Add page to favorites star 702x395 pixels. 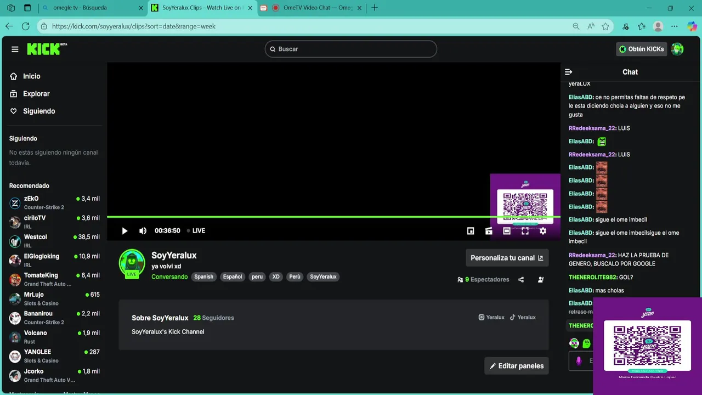pos(605,26)
